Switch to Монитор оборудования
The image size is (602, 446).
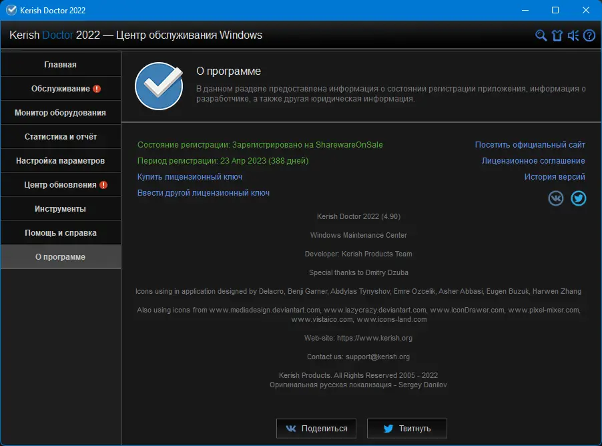(61, 113)
